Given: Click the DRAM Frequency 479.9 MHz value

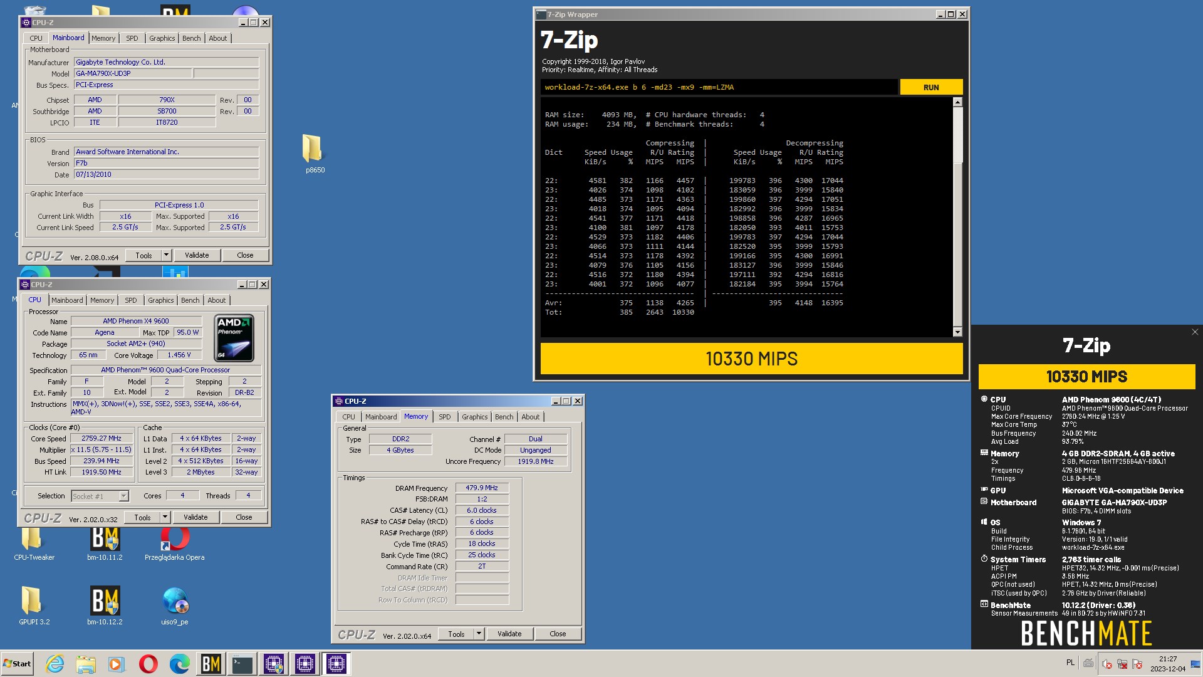Looking at the screenshot, I should tap(482, 488).
